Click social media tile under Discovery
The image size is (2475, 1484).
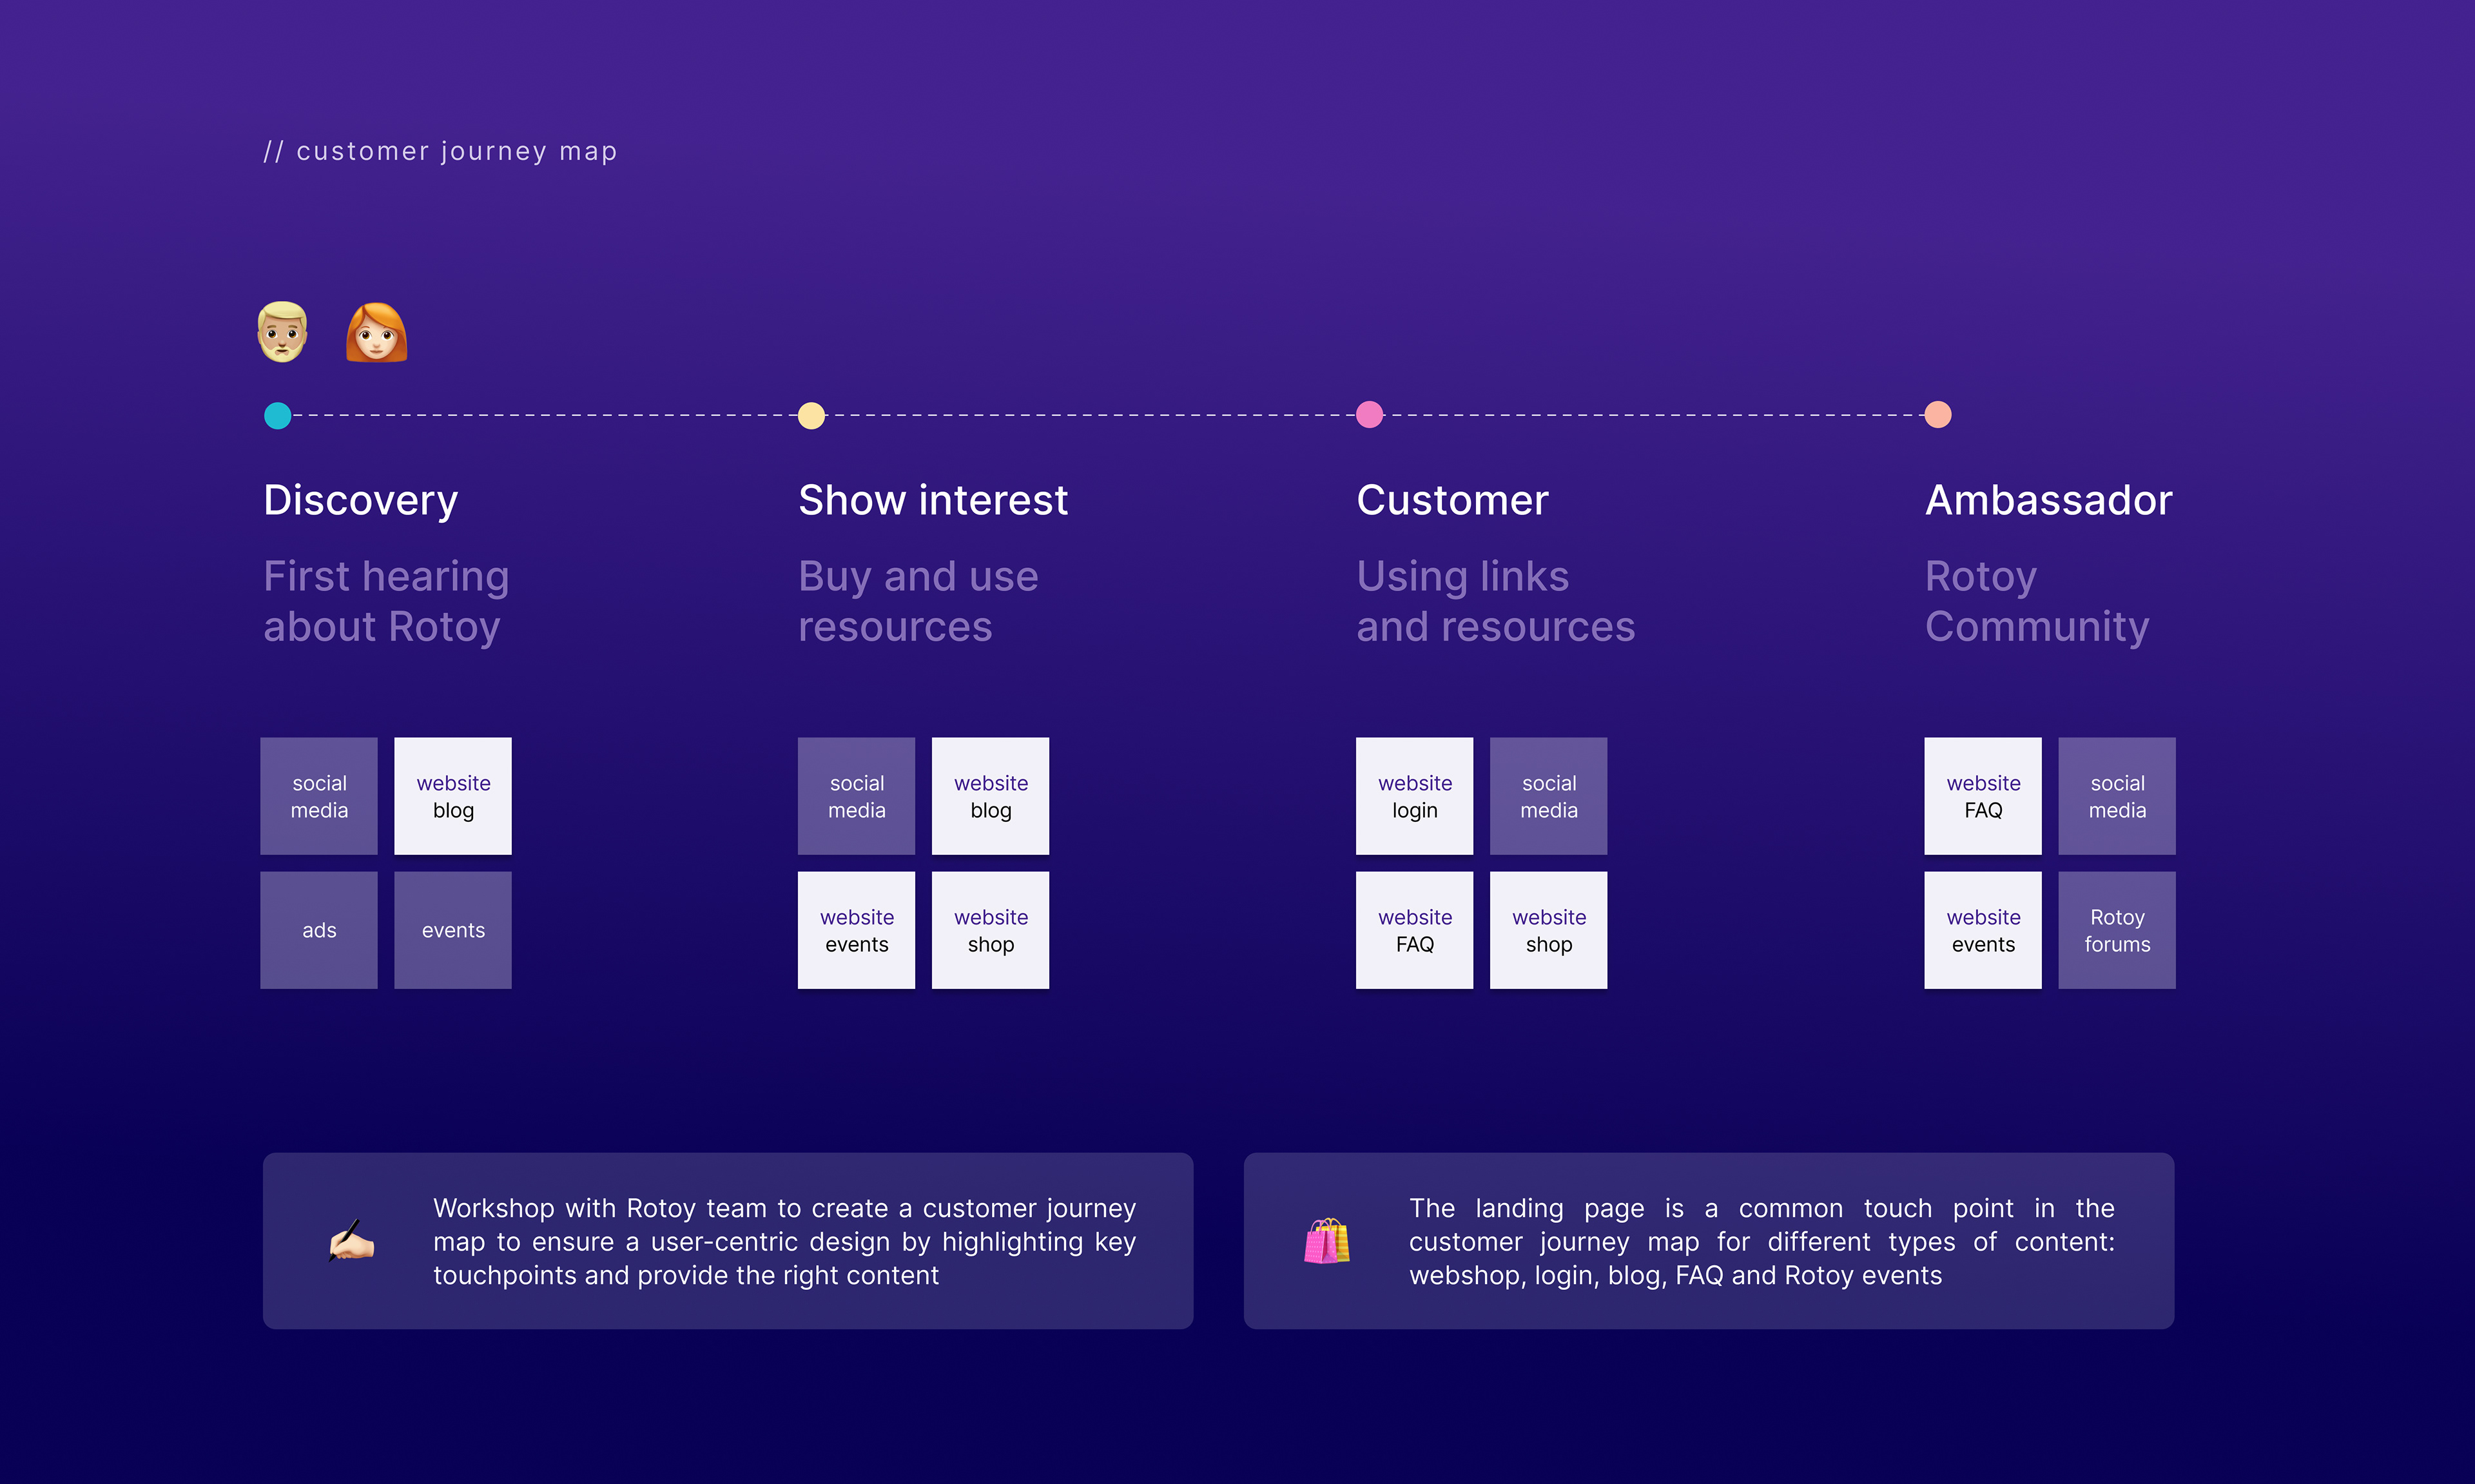coord(319,796)
